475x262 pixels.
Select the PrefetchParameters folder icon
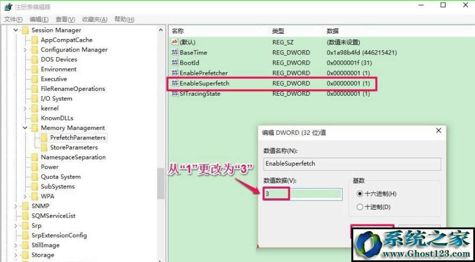point(44,137)
